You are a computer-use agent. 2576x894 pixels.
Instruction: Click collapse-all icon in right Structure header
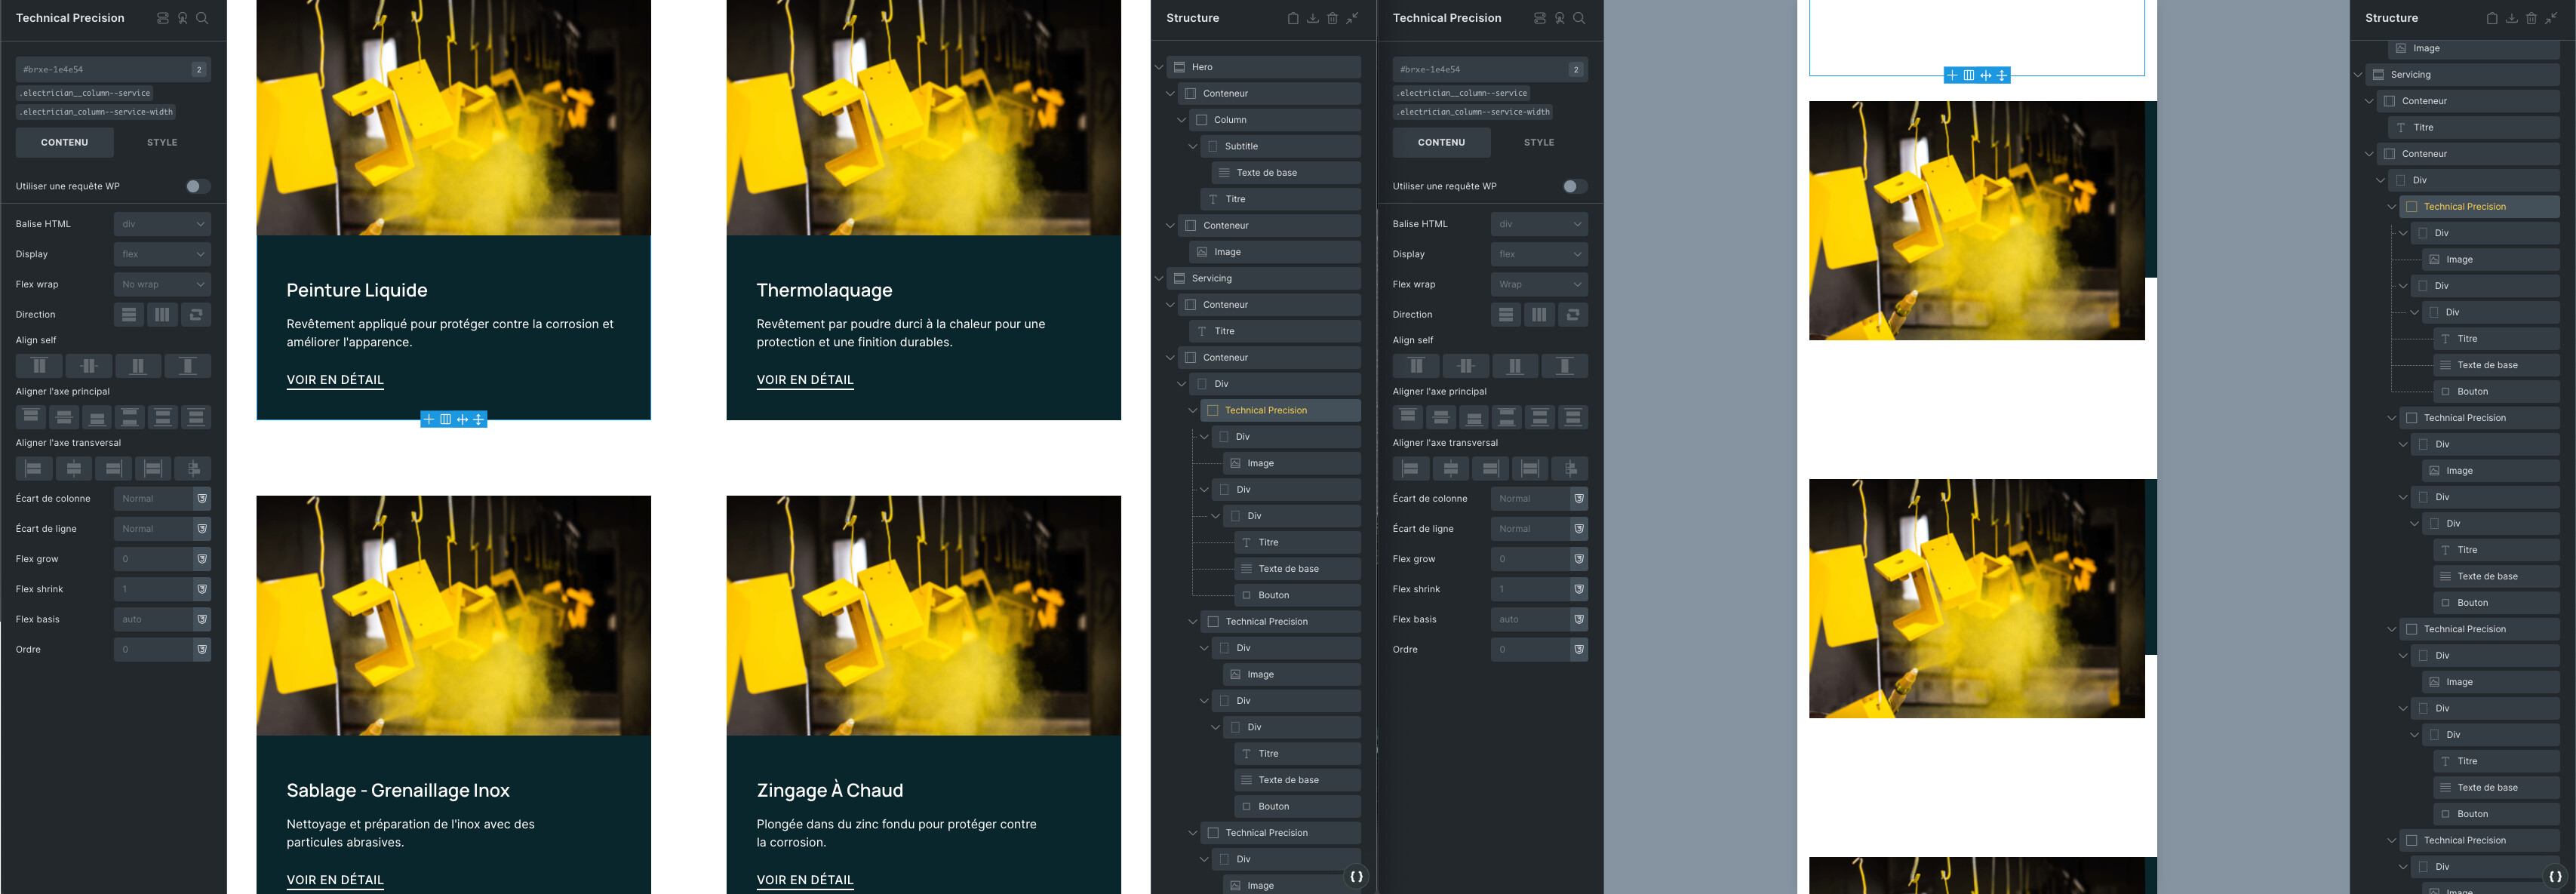point(2551,18)
